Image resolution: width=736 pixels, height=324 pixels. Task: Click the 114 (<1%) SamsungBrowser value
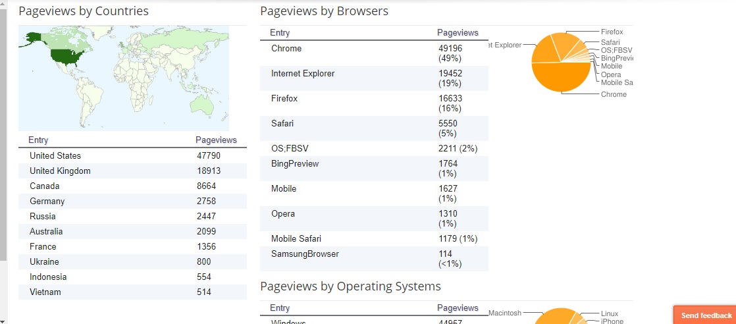tap(450, 259)
